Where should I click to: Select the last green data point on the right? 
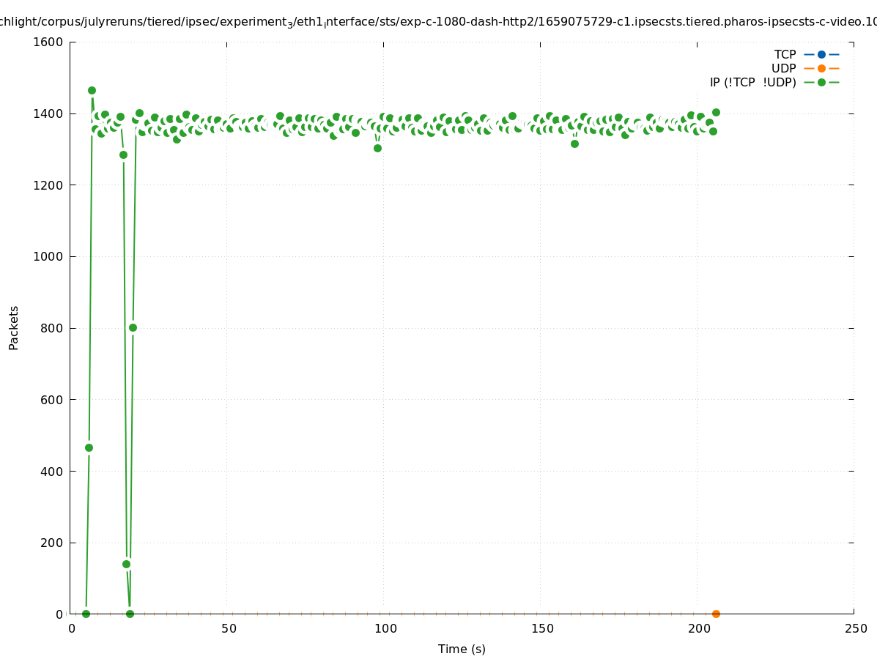point(716,112)
